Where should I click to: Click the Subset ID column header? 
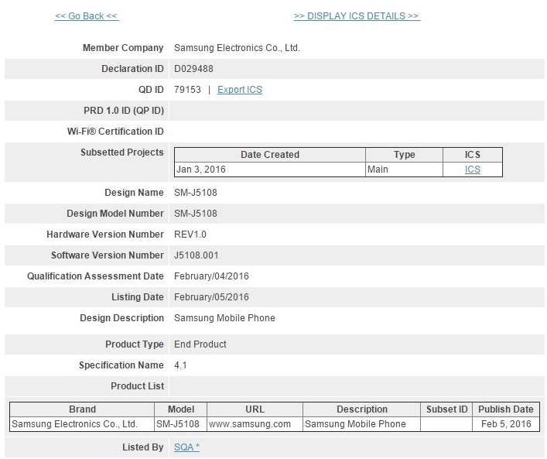pyautogui.click(x=446, y=409)
